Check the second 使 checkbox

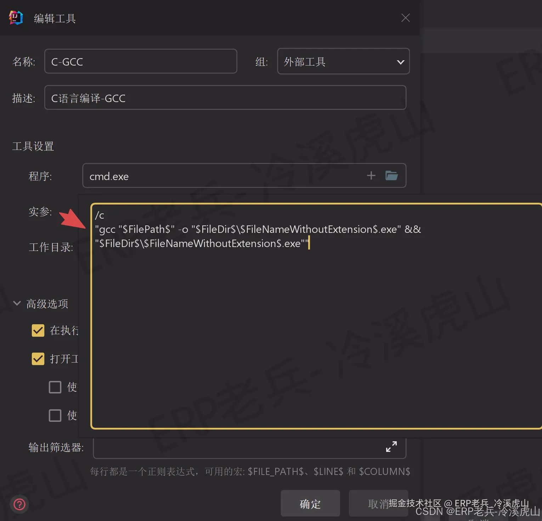tap(55, 415)
